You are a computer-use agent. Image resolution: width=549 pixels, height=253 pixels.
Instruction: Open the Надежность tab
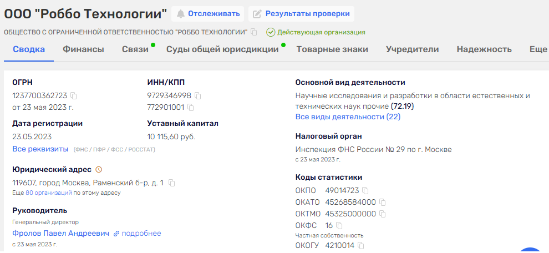[484, 49]
